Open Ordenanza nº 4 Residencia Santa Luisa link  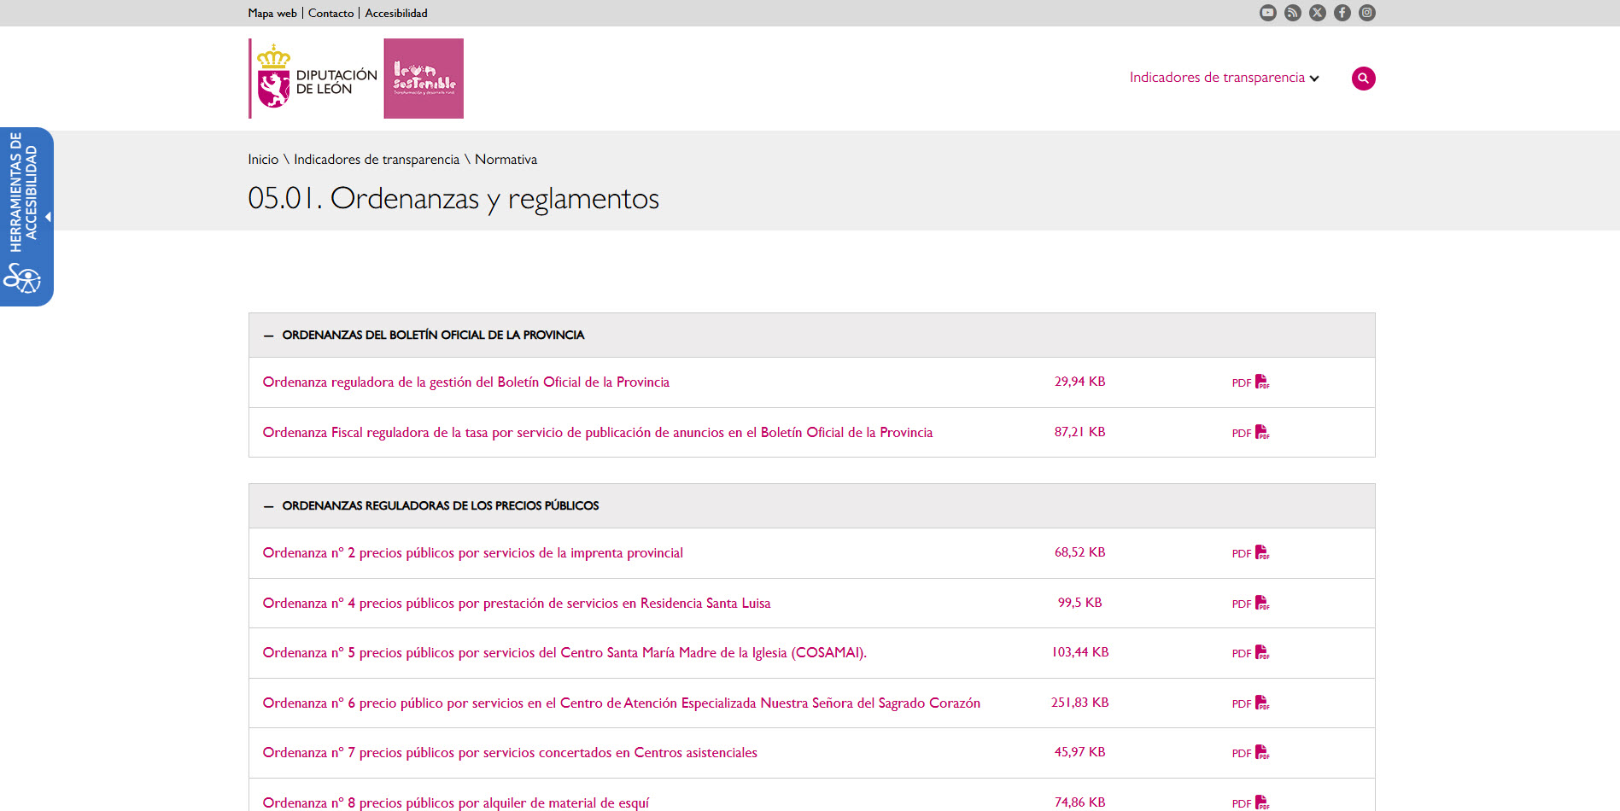point(516,604)
